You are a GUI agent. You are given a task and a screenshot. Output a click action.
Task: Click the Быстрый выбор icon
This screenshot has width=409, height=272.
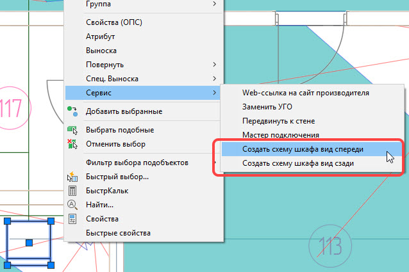point(72,177)
